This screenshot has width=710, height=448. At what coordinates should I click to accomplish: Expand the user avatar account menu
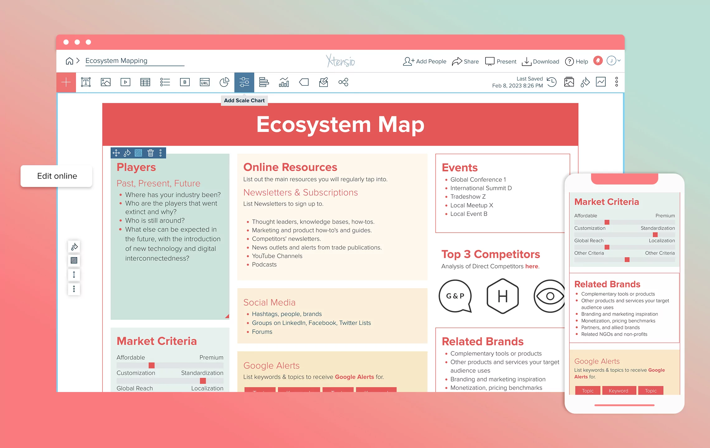(612, 61)
